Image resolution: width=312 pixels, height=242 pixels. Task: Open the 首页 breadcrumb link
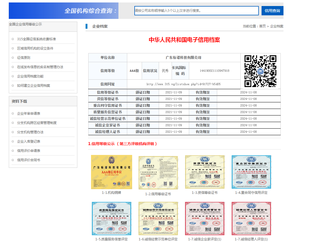262,26
